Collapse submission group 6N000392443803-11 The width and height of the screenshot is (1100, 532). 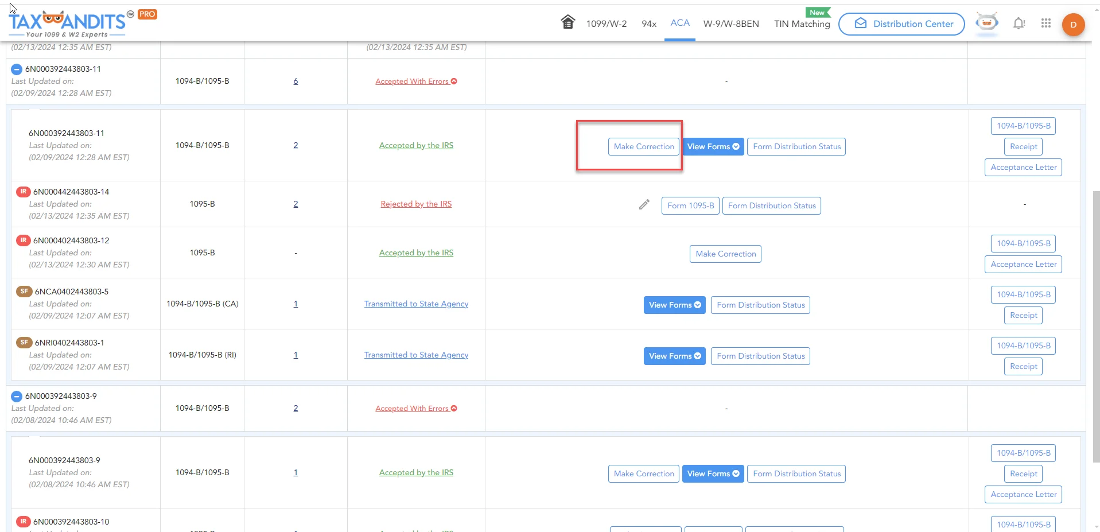tap(17, 69)
